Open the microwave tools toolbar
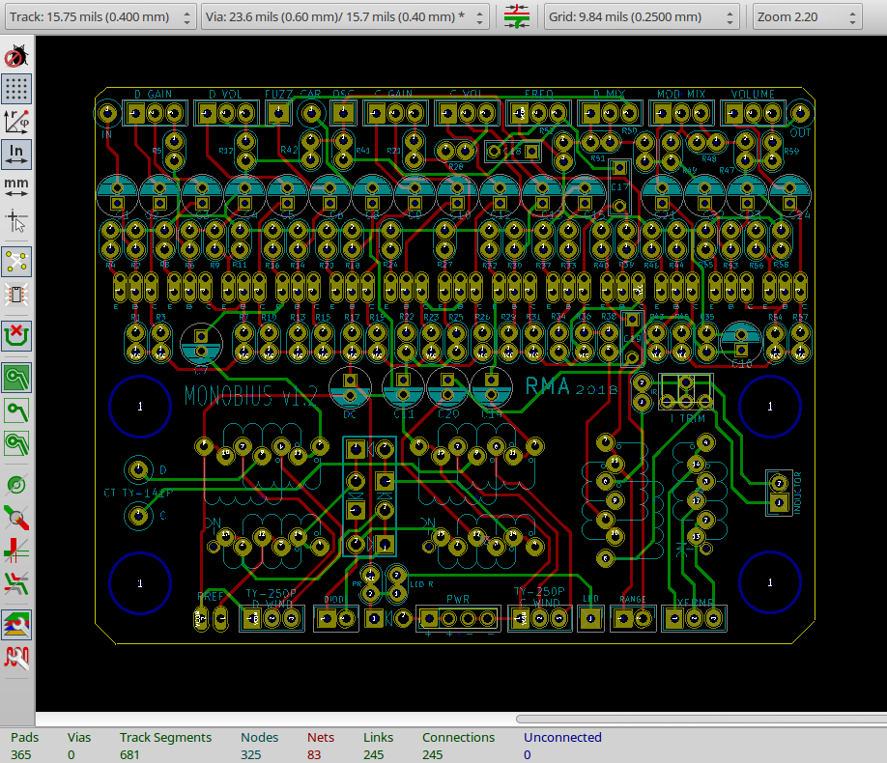The width and height of the screenshot is (887, 763). [16, 658]
